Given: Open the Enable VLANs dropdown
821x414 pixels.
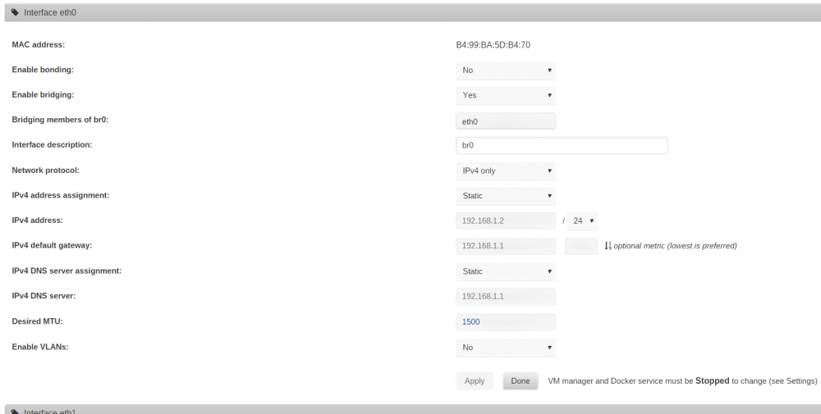Looking at the screenshot, I should click(x=506, y=347).
